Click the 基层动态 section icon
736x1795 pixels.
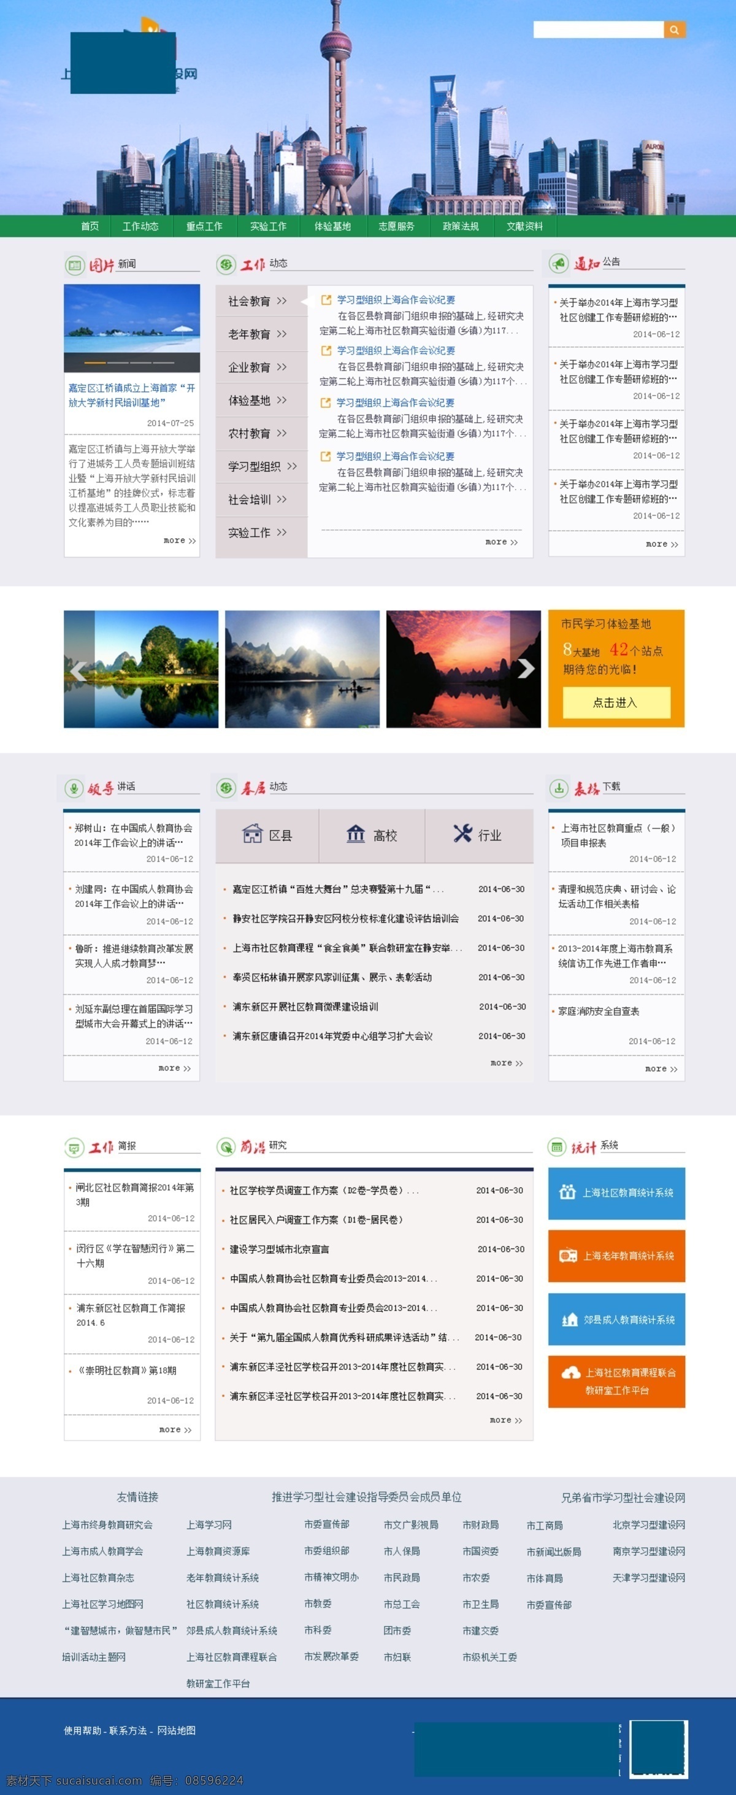point(226,788)
